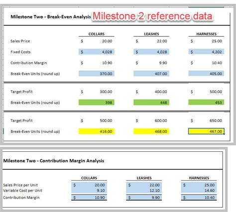Click the COLLARS header in Break-Even Analysis
Viewport: 236px width, 212px height.
(97, 34)
